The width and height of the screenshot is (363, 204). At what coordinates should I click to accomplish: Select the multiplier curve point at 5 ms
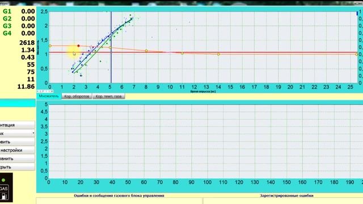click(x=110, y=48)
